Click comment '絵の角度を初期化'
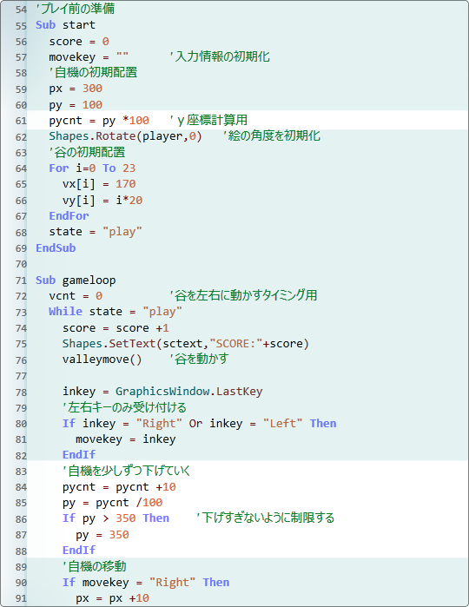The width and height of the screenshot is (469, 607). coord(272,135)
